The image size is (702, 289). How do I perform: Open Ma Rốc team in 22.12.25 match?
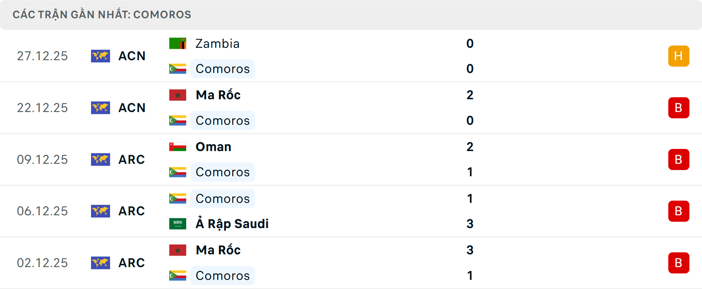click(218, 95)
